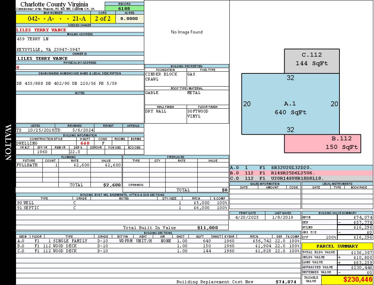Select the red deeded owner name
This screenshot has height=285, width=374.
point(41,30)
